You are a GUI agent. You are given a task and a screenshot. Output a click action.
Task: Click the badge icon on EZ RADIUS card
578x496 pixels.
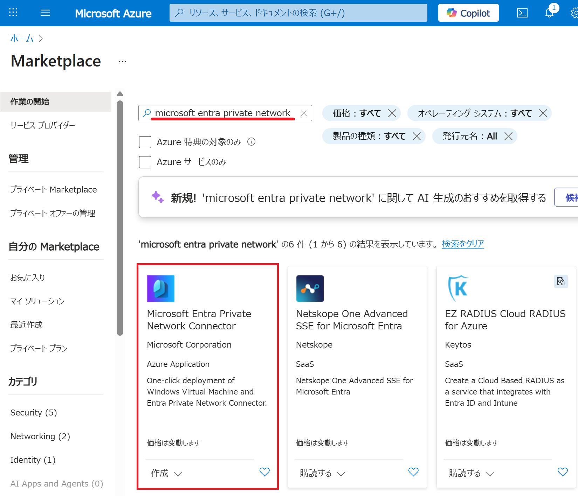coord(561,281)
